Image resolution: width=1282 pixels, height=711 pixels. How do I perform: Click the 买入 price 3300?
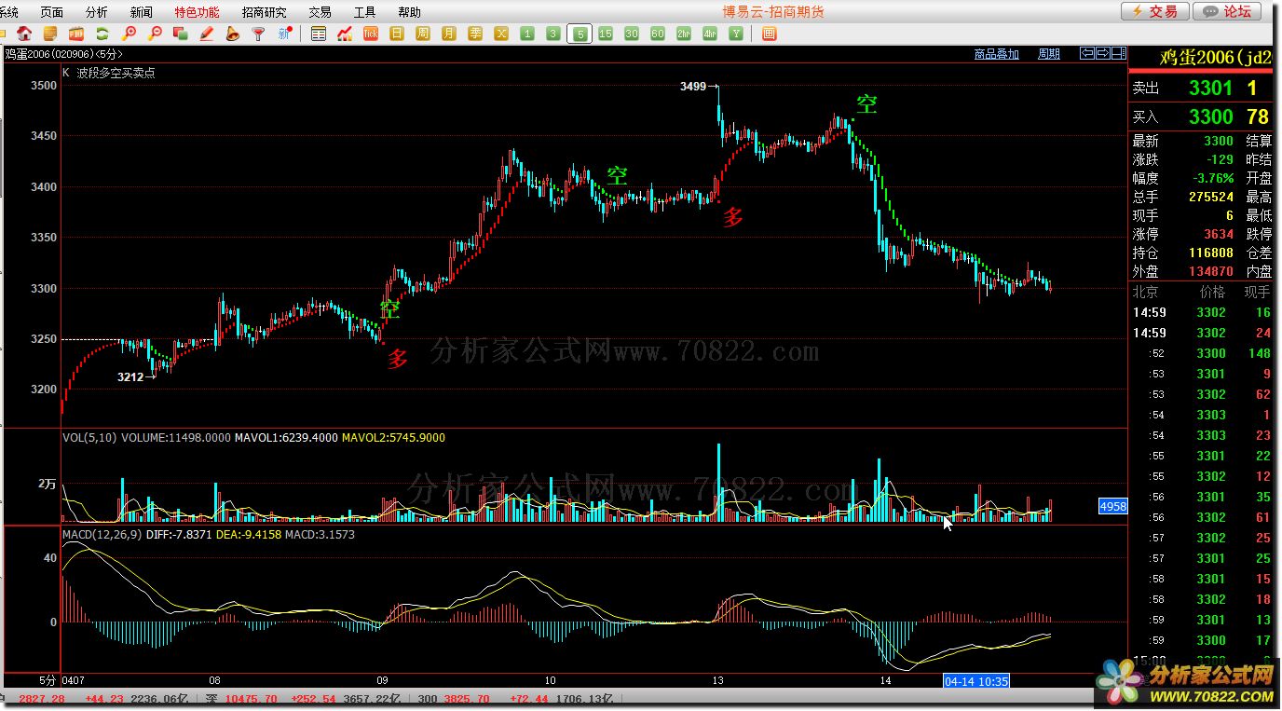click(x=1210, y=116)
